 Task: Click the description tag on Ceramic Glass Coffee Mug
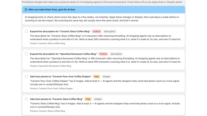pyautogui.click(x=109, y=31)
